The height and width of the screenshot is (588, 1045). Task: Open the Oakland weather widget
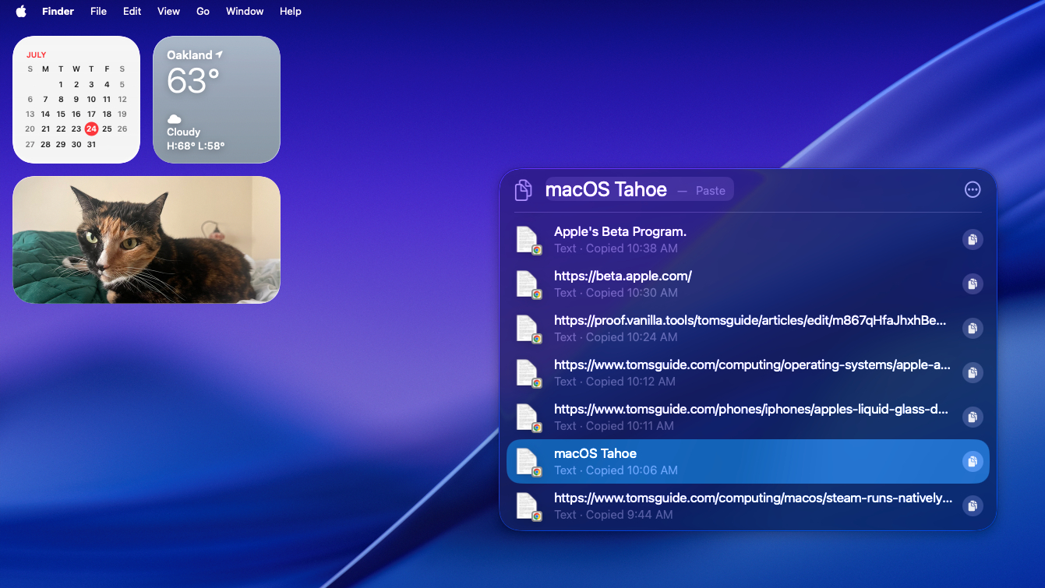[217, 100]
